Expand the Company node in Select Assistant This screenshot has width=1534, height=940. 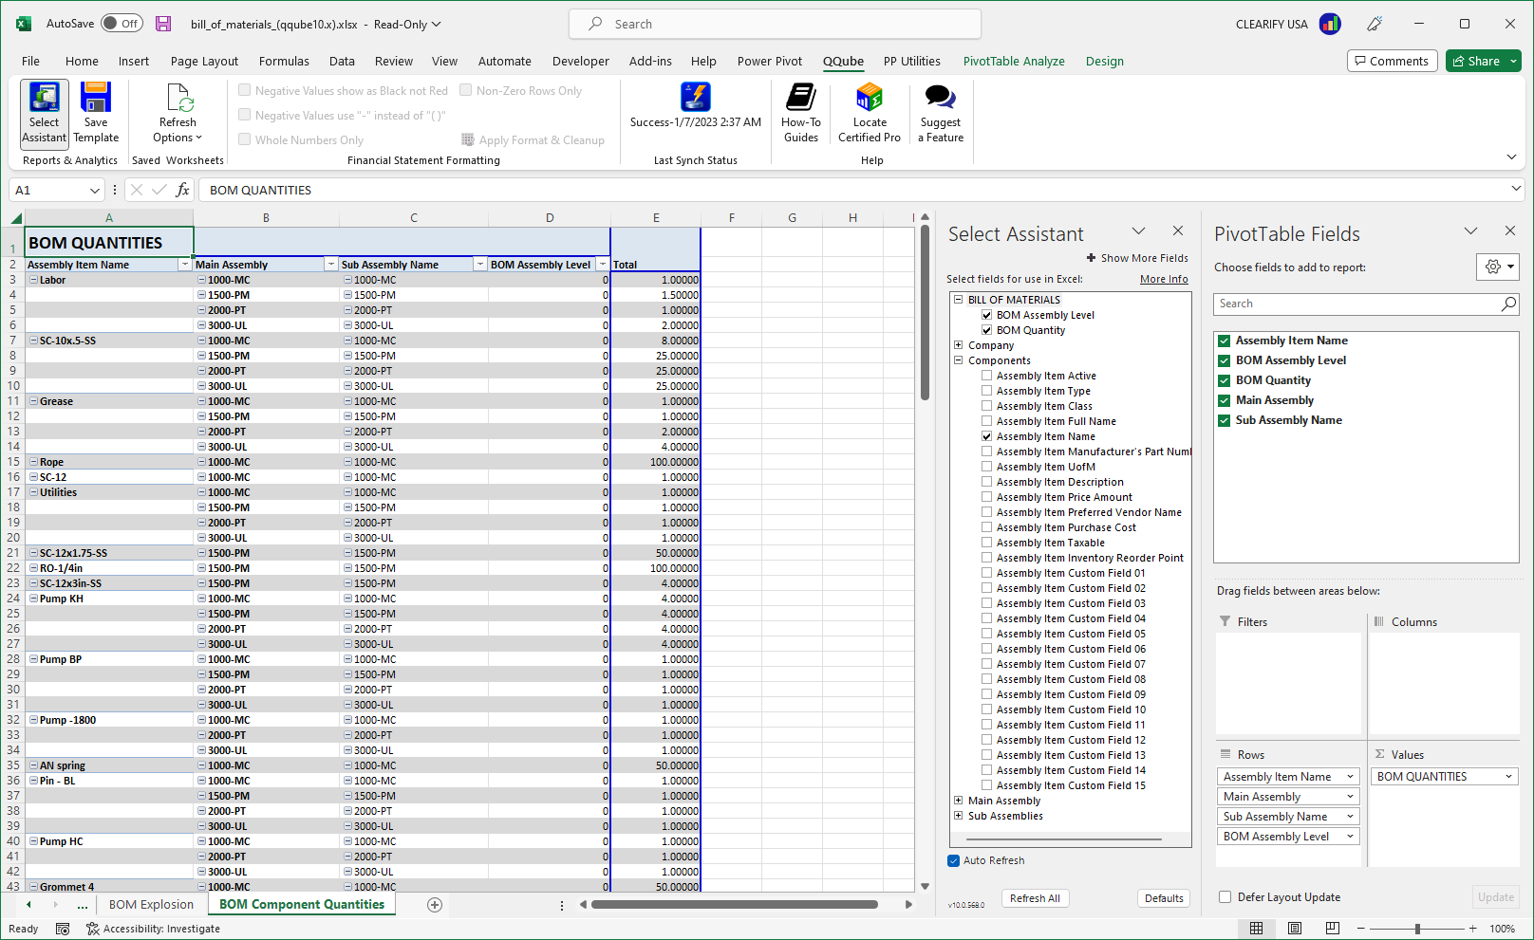(958, 344)
